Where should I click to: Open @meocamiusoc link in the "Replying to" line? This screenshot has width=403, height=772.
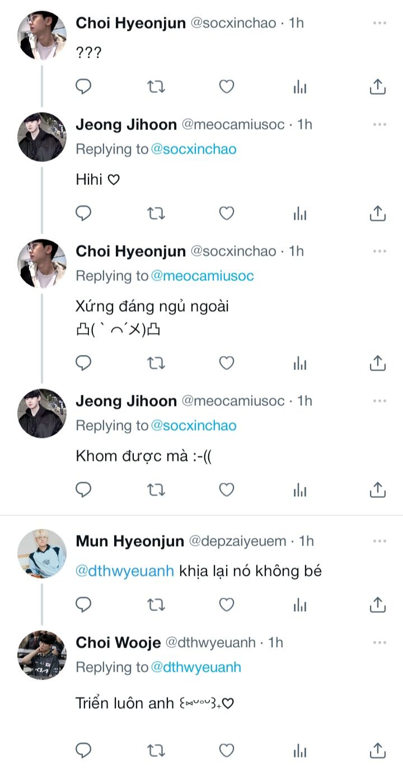(202, 276)
